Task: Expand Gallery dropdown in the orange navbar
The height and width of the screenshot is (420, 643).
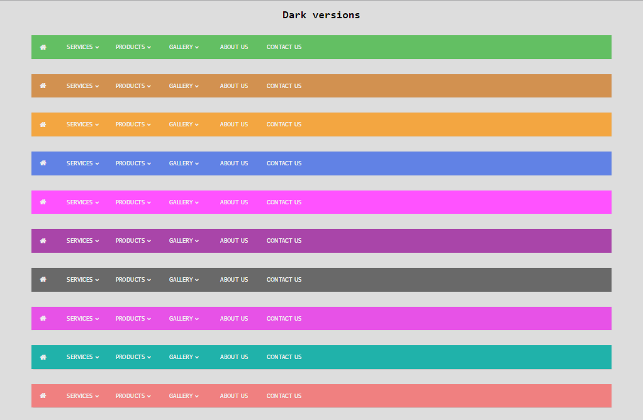Action: (x=184, y=124)
